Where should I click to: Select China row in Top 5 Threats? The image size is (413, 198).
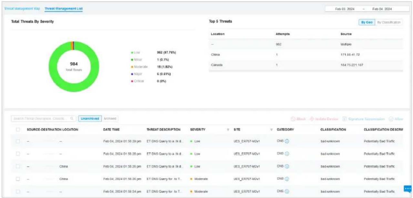[306, 54]
